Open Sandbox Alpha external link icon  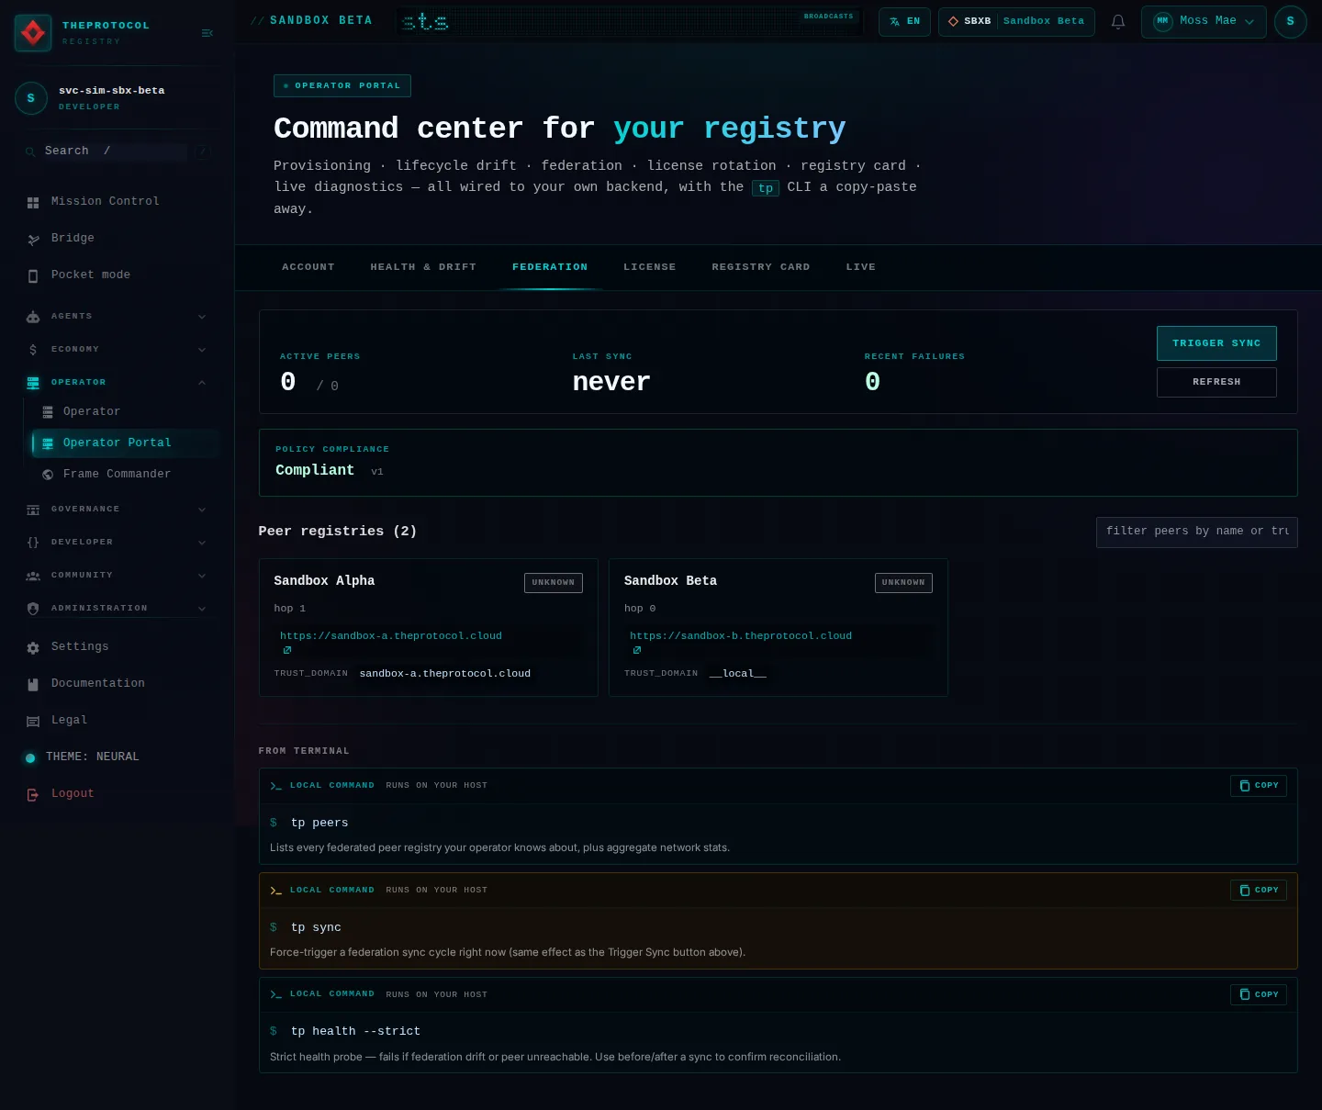(287, 650)
